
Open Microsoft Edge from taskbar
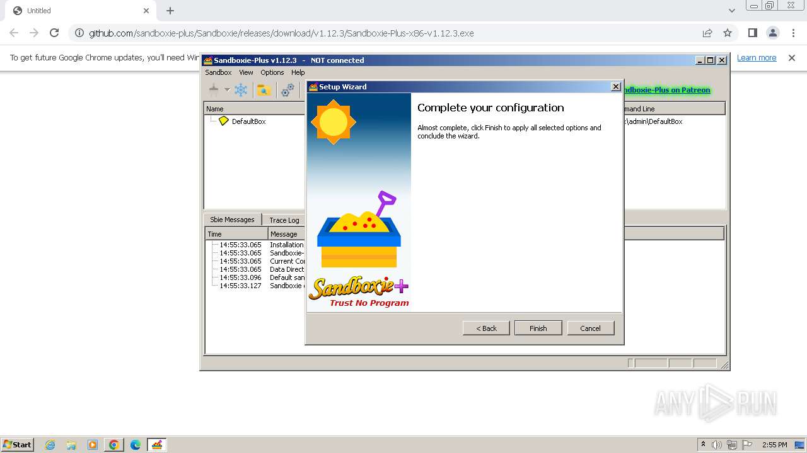pos(135,444)
